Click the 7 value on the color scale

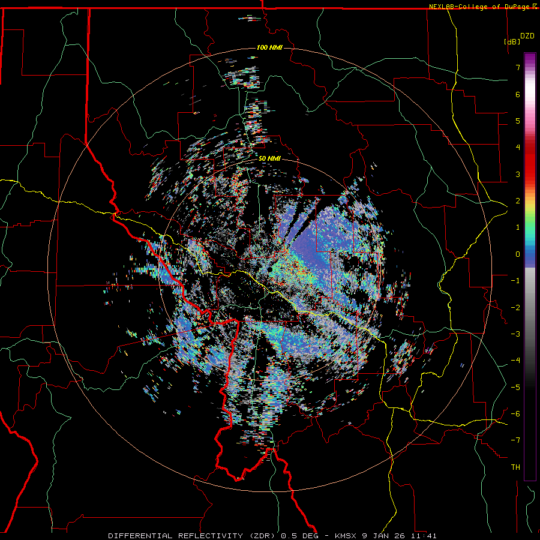click(518, 67)
